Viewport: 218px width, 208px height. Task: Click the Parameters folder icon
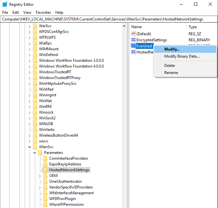40,153
